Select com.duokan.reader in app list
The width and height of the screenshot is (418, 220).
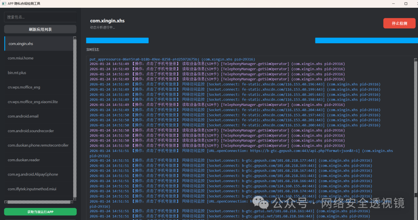tap(39, 160)
